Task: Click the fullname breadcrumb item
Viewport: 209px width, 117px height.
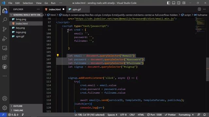Action: tap(201, 15)
